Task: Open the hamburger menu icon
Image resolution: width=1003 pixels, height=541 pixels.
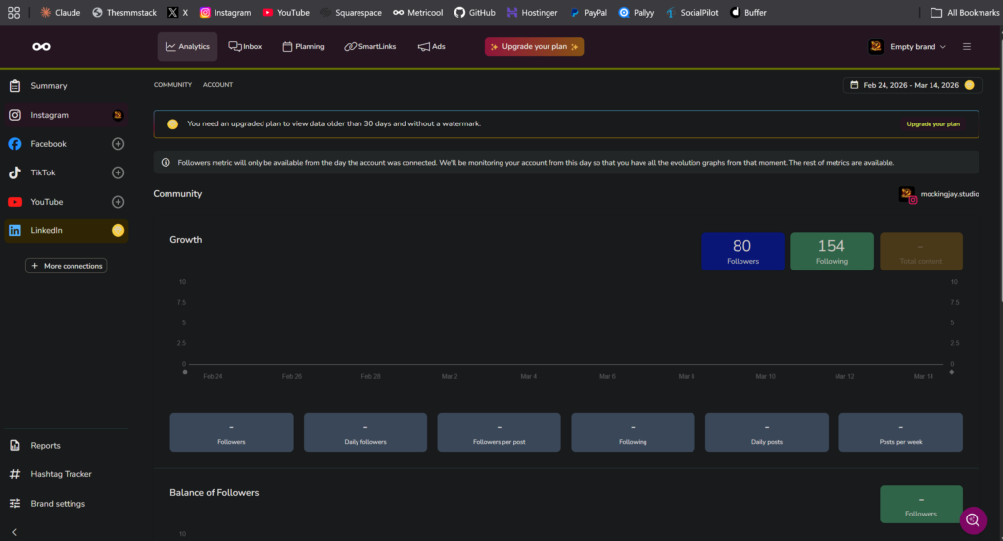Action: pyautogui.click(x=967, y=47)
